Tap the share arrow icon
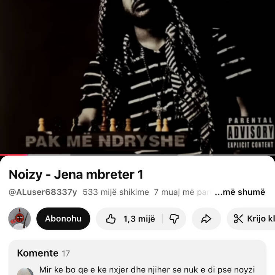This screenshot has width=275, height=275. pyautogui.click(x=206, y=219)
